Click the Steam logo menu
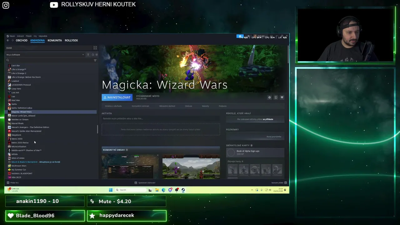Viewport: 400px width, 225px height. click(x=8, y=36)
